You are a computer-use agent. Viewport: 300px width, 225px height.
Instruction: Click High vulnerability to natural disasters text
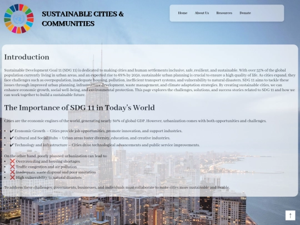[48, 177]
